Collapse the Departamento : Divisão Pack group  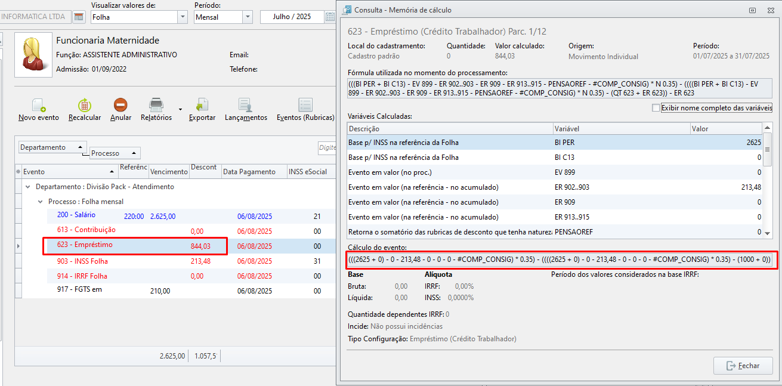click(28, 187)
